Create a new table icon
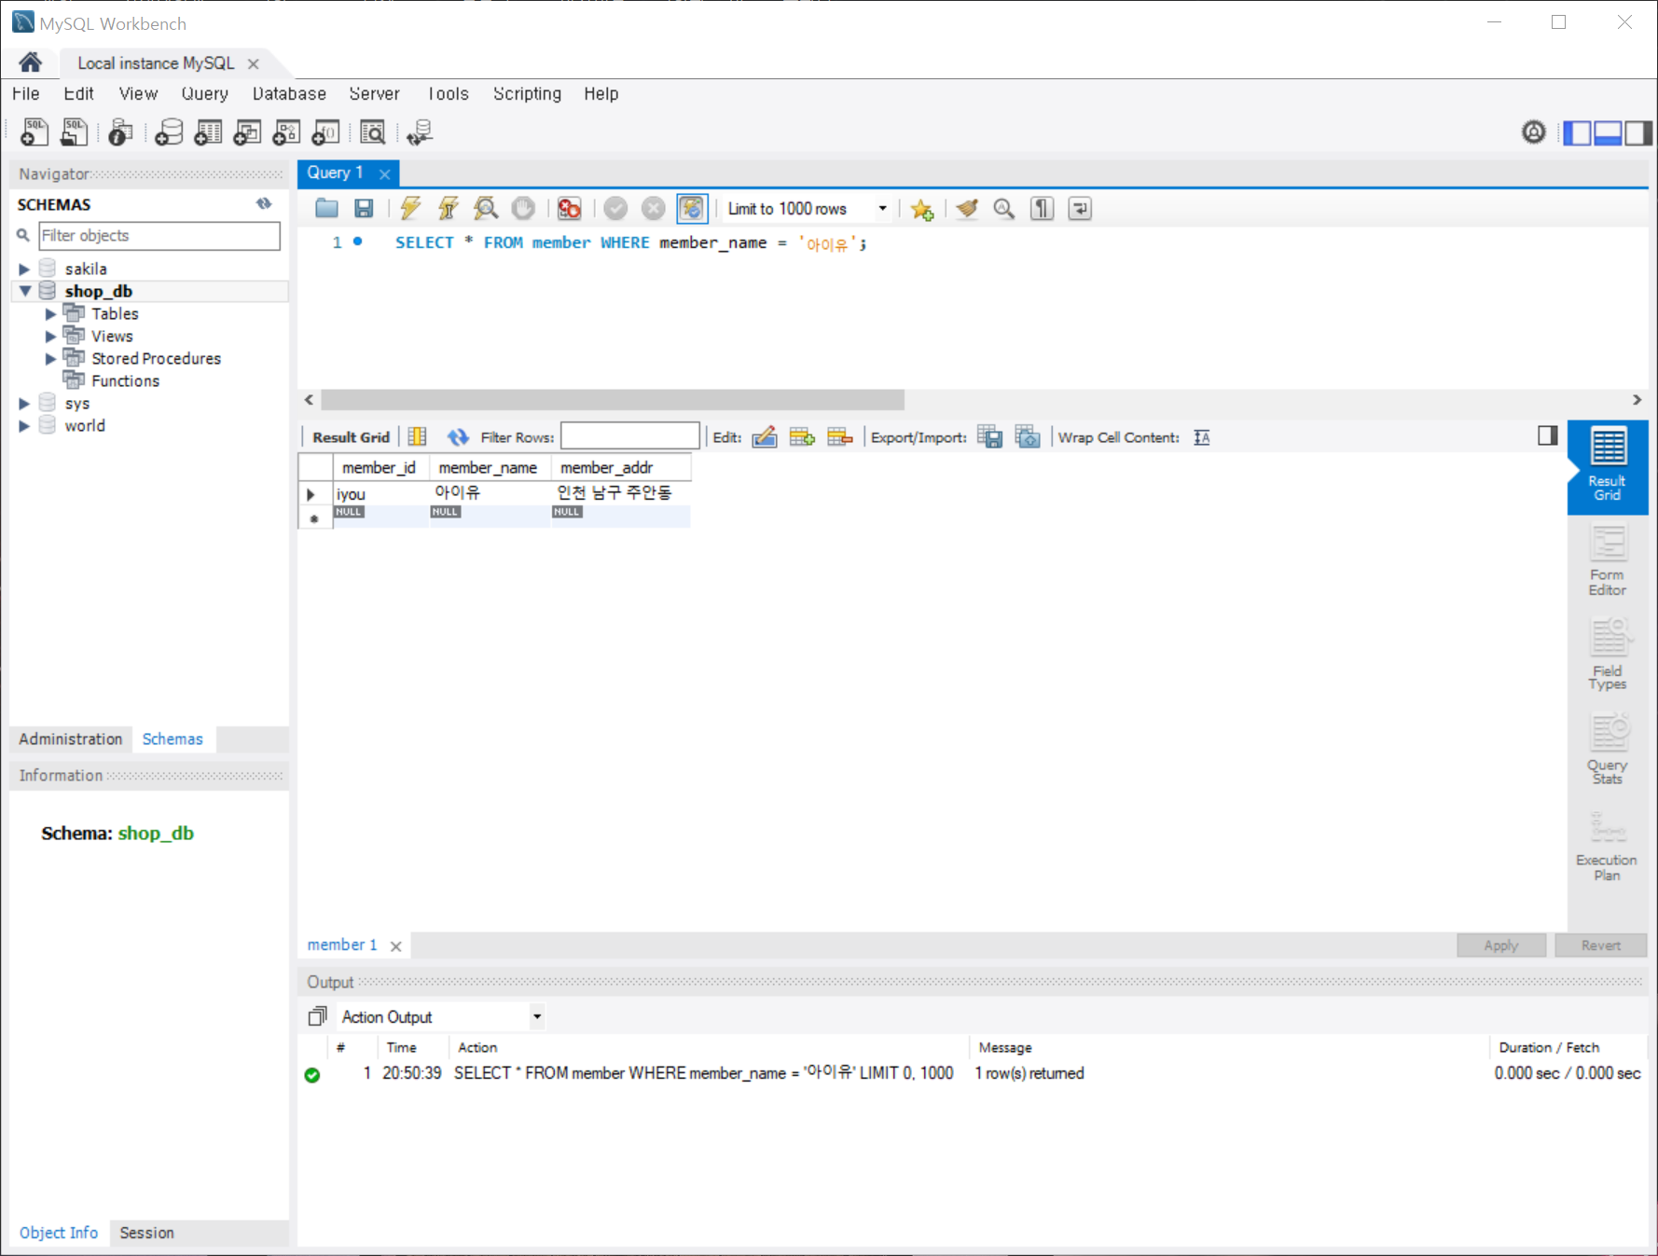 (x=208, y=132)
